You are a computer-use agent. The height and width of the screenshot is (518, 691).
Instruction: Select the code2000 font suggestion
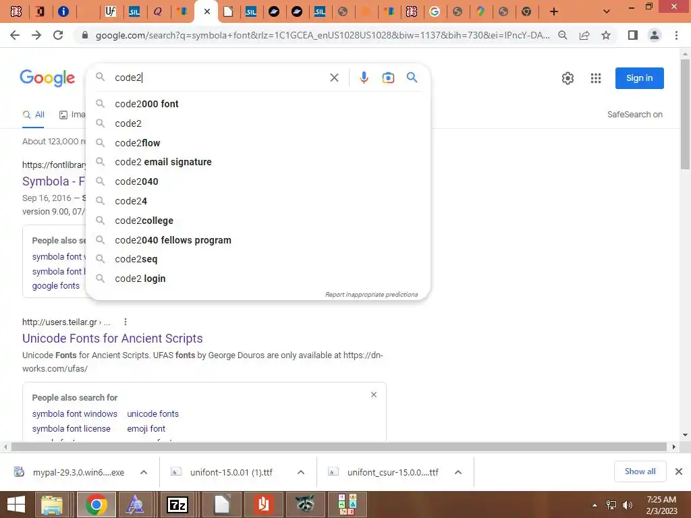pos(258,104)
